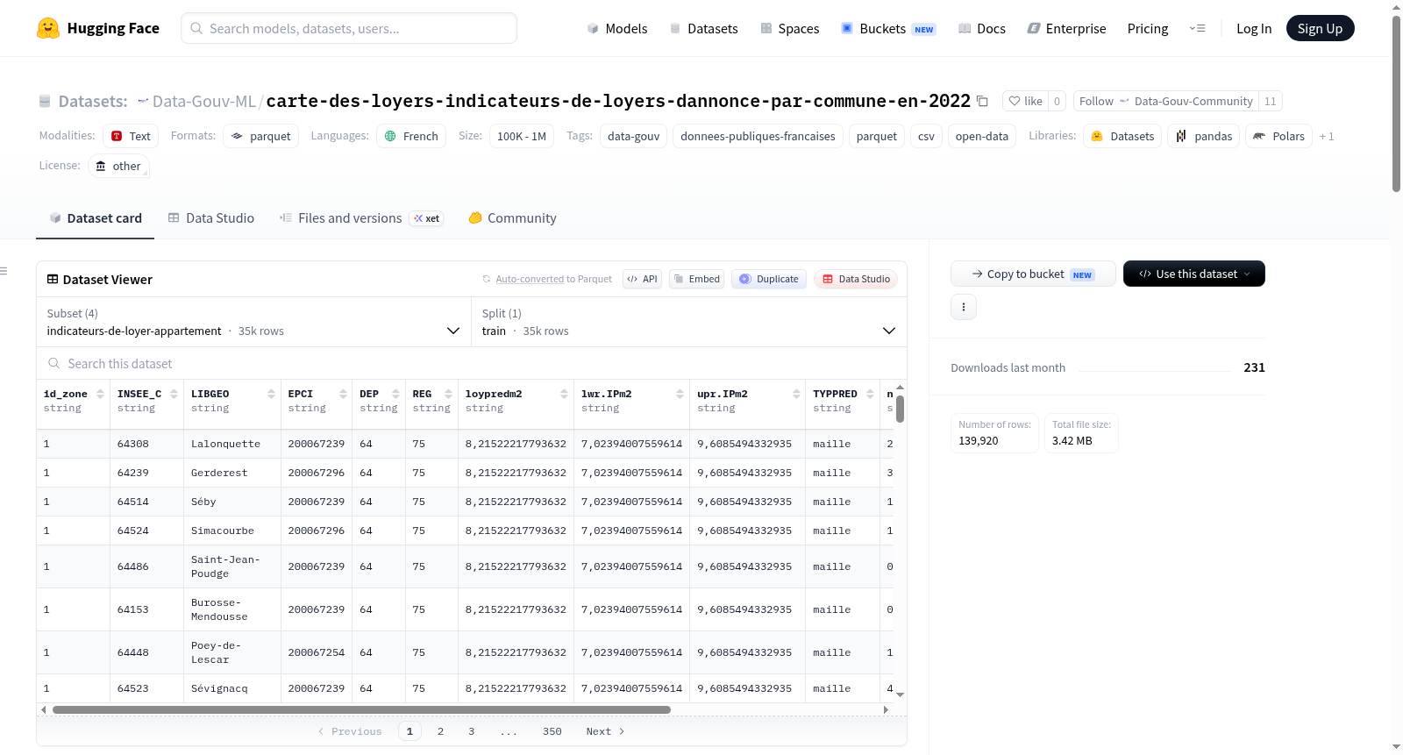This screenshot has width=1403, height=755.
Task: Sort the INSEE_C column
Action: [x=174, y=394]
